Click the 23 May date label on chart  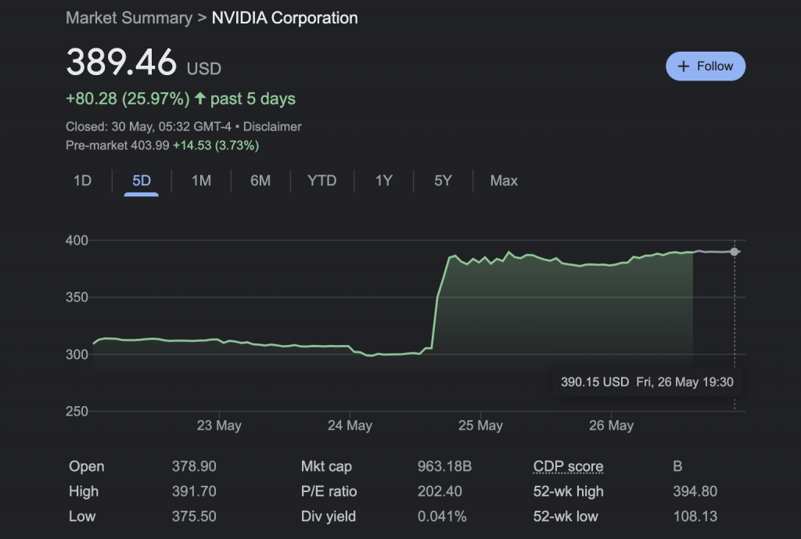click(x=219, y=425)
